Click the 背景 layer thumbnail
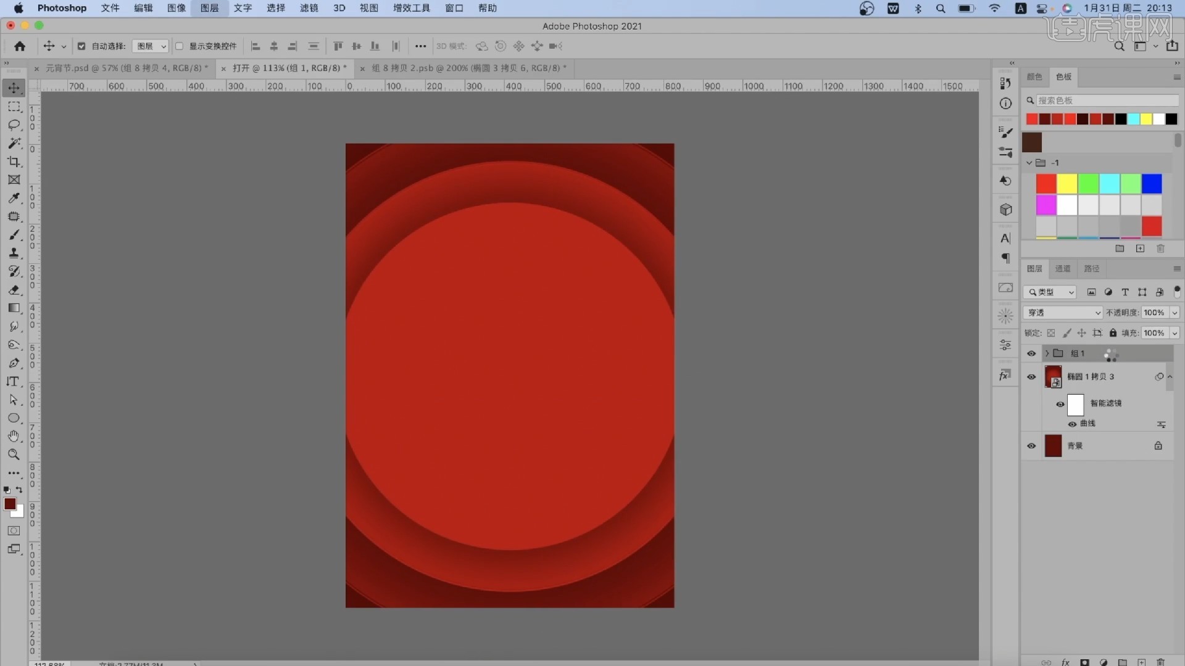Image resolution: width=1185 pixels, height=666 pixels. pos(1053,446)
